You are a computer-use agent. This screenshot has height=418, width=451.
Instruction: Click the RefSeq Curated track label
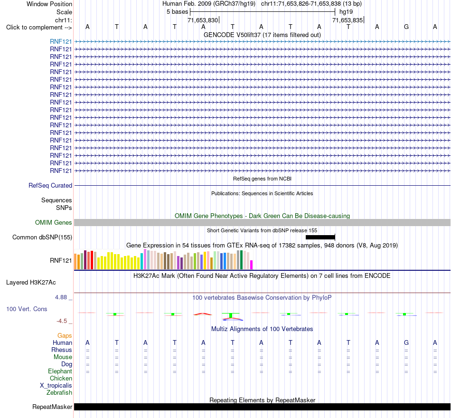[50, 185]
